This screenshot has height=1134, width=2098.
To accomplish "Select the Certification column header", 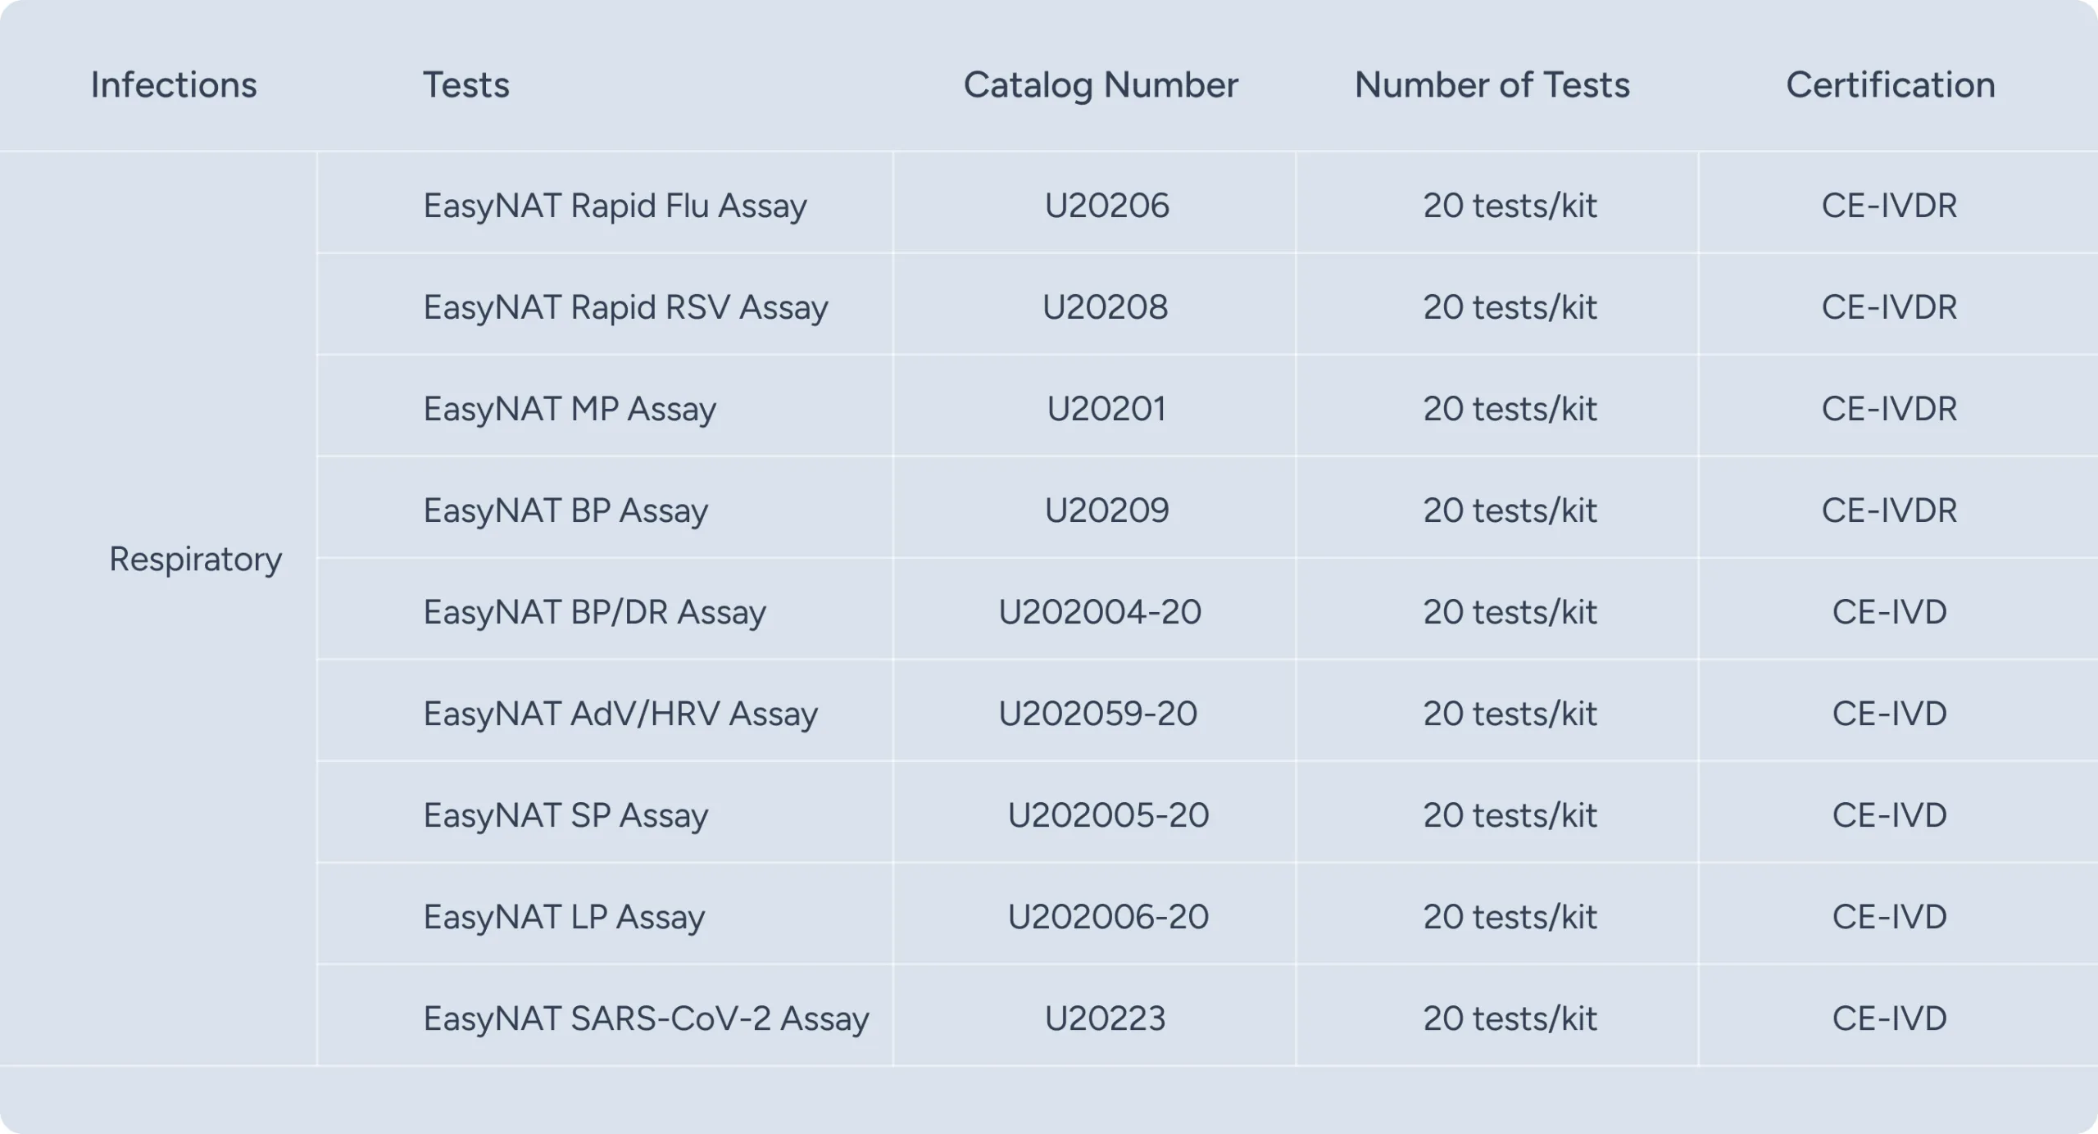I will (x=1890, y=85).
